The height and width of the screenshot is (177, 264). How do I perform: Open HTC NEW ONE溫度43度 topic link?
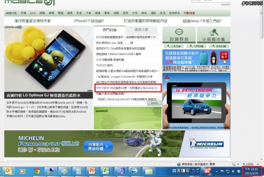(x=128, y=88)
